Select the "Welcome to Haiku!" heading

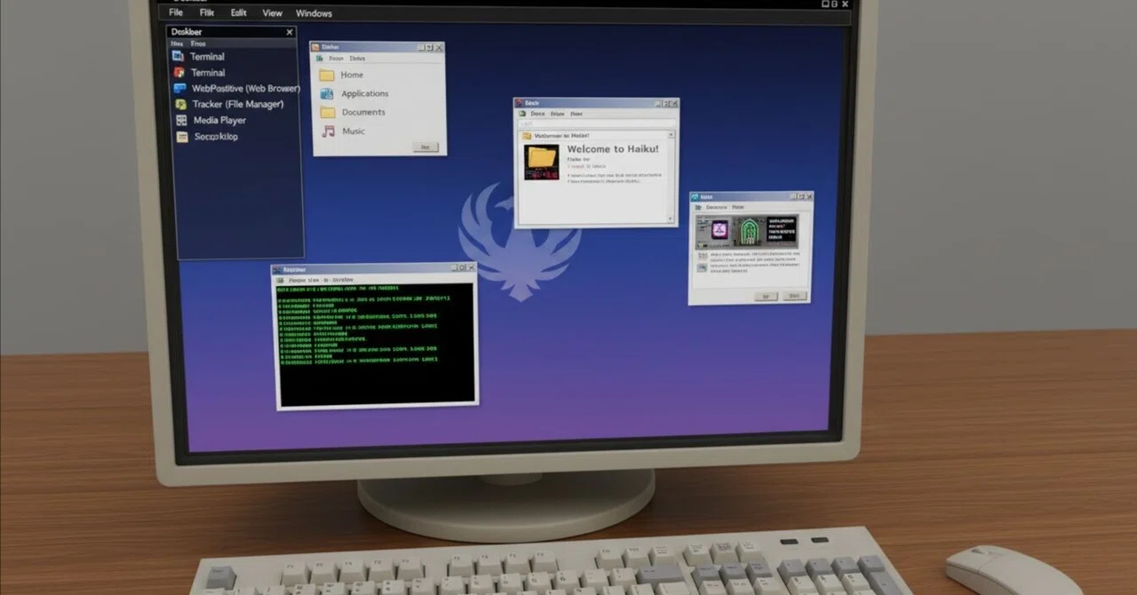(x=613, y=149)
